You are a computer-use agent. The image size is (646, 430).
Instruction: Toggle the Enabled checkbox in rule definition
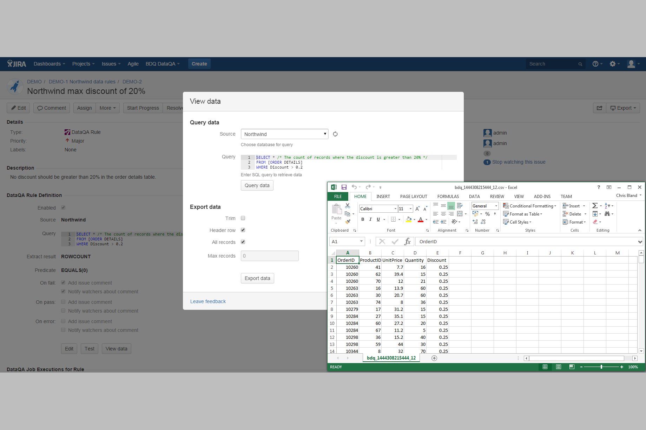pyautogui.click(x=63, y=207)
